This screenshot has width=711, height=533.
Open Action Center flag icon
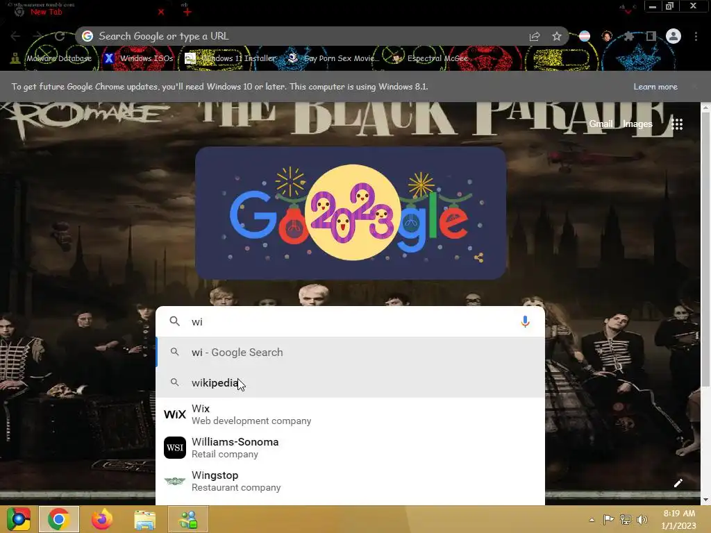coord(608,520)
